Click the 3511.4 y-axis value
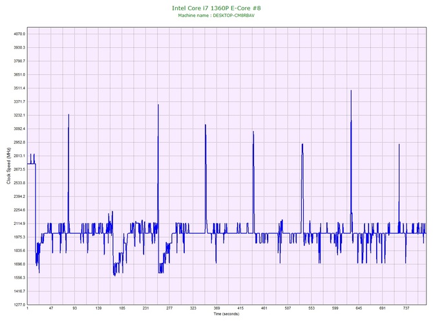The width and height of the screenshot is (433, 325). tap(19, 88)
